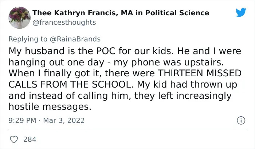Click the line starting 'and instead of calling'
Screen dimensions: 255x149
point(120,96)
